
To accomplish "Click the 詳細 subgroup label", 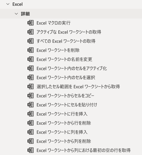I will (x=25, y=14).
